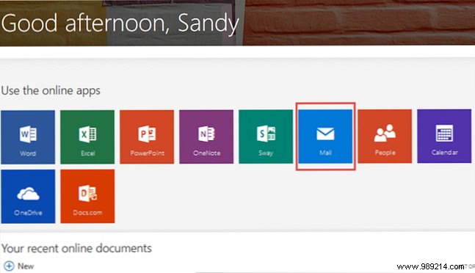The height and width of the screenshot is (273, 475).
Task: Open the PowerPoint tile
Action: pos(147,136)
